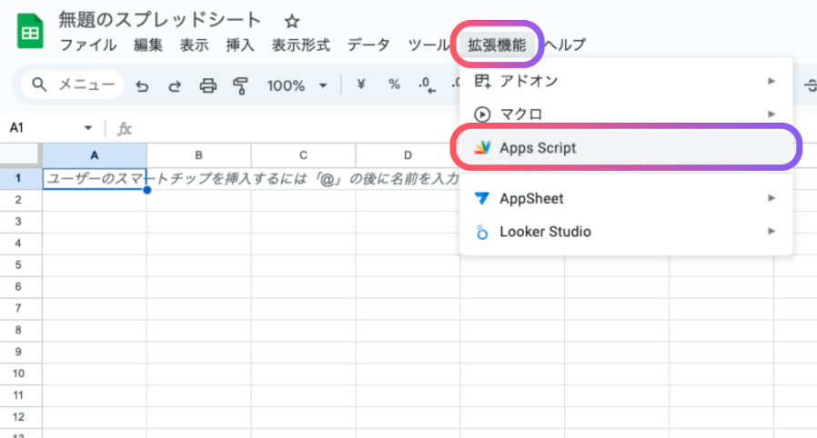
Task: Click the decrease decimal places button
Action: pos(425,85)
